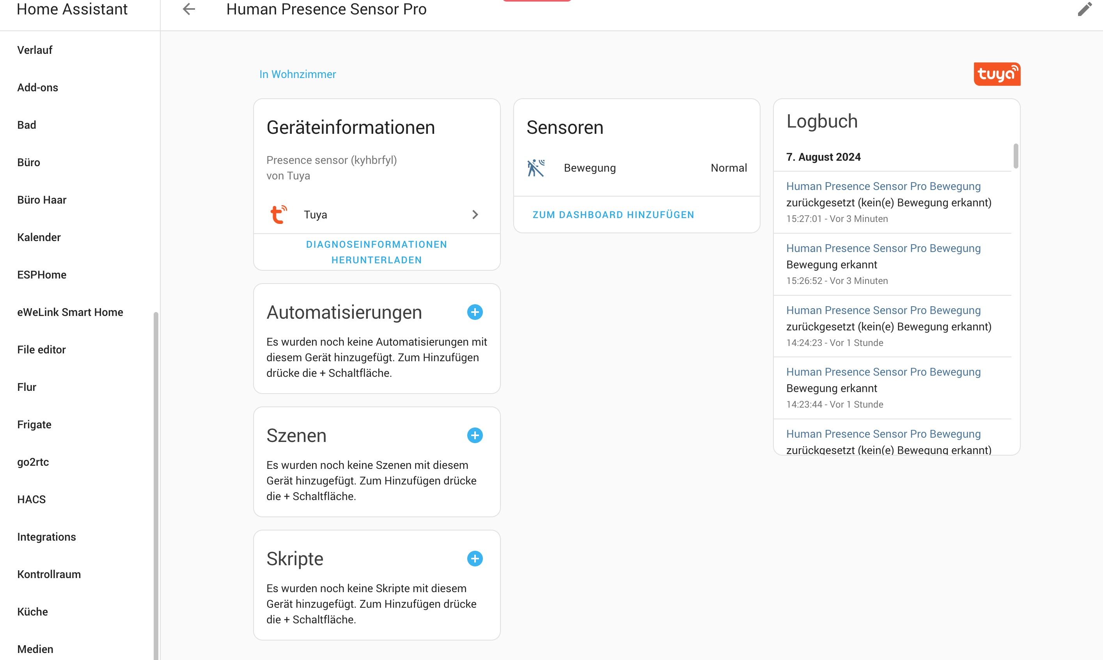Open the Verlauf sidebar item
The width and height of the screenshot is (1103, 660).
coord(35,50)
